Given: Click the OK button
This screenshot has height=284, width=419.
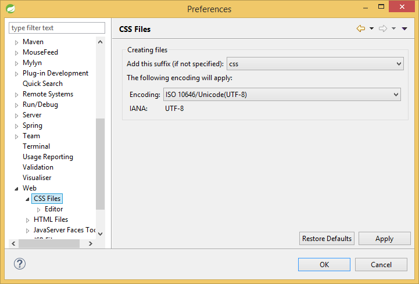Looking at the screenshot, I should click(x=324, y=265).
